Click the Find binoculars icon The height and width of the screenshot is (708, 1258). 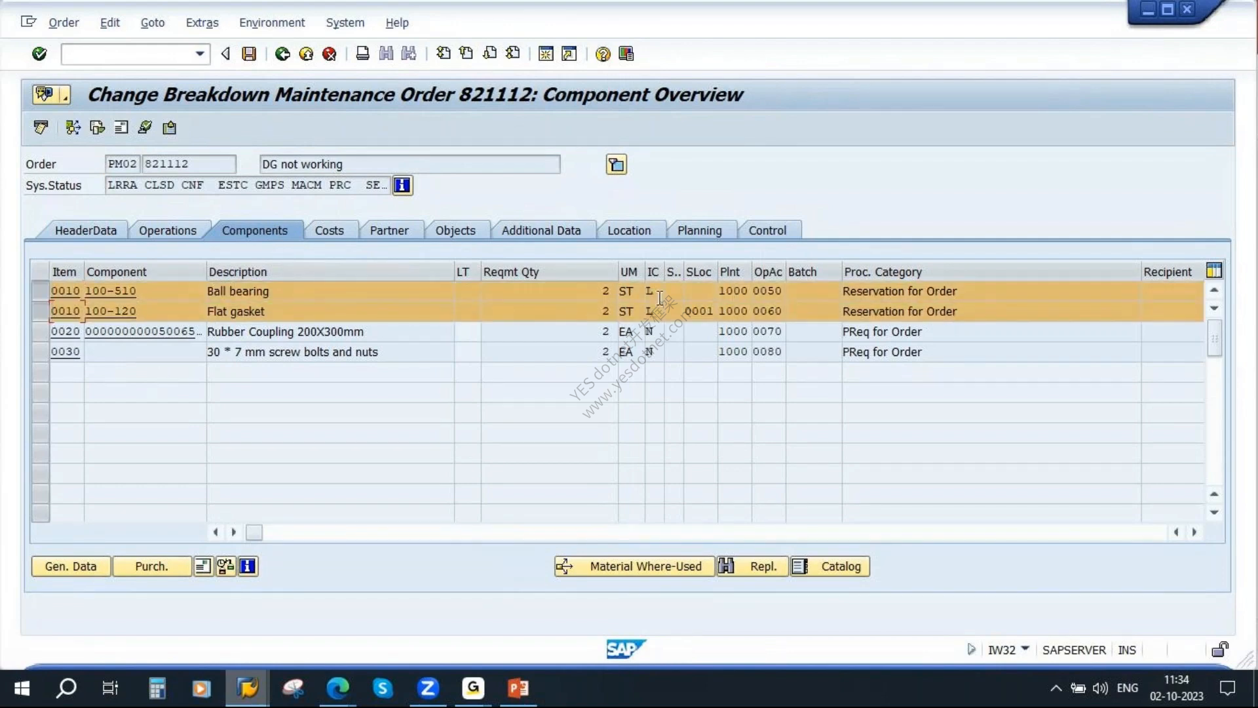tap(386, 54)
